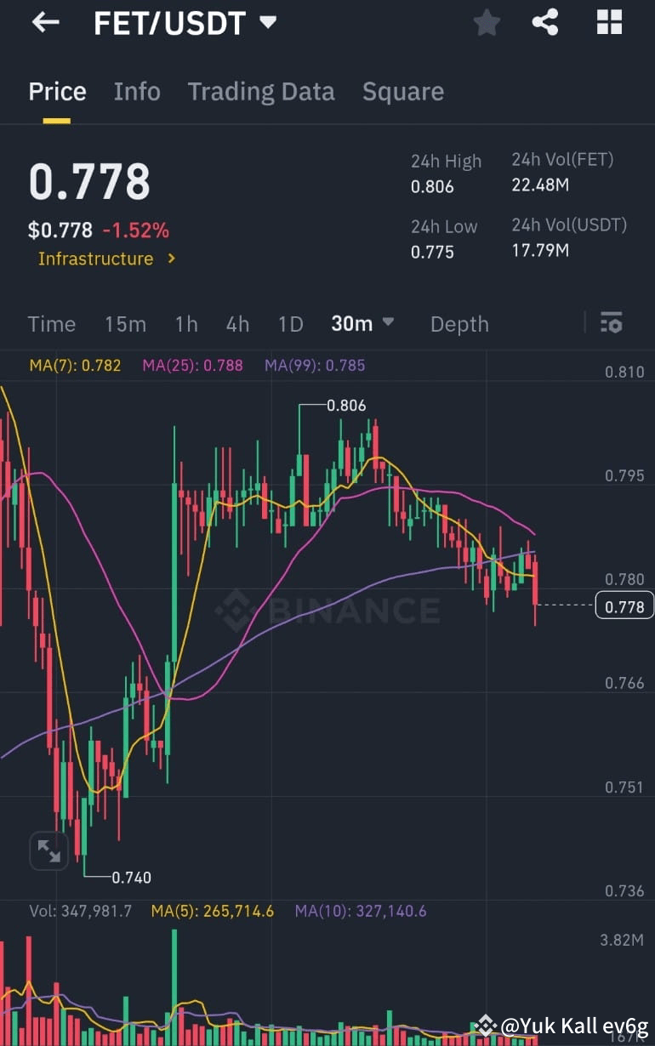Toggle the MA(7) moving average overlay
This screenshot has width=655, height=1046.
pos(75,365)
